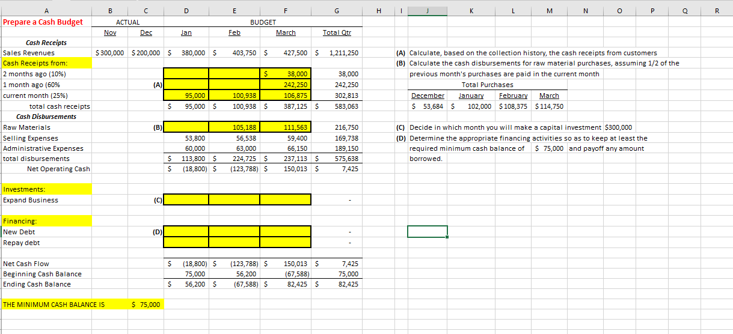Screen dimensions: 733x334
Task: Select the yellow 105,188 raw materials cell
Action: coord(235,127)
